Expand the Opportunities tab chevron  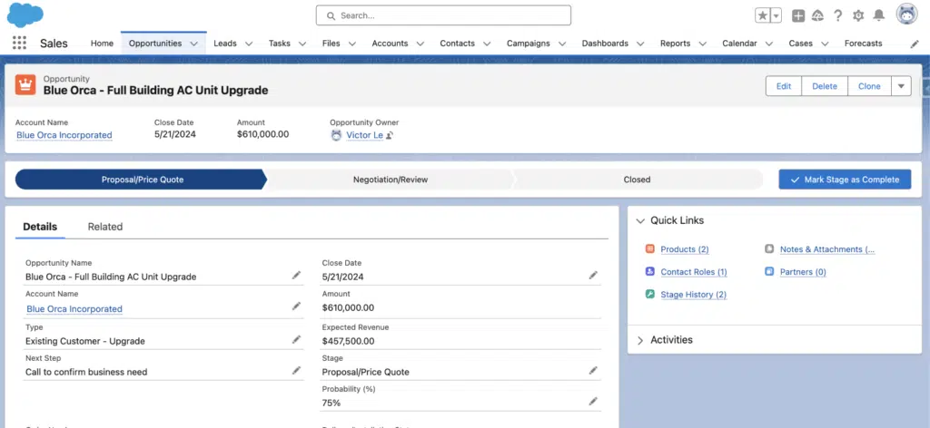pos(194,44)
